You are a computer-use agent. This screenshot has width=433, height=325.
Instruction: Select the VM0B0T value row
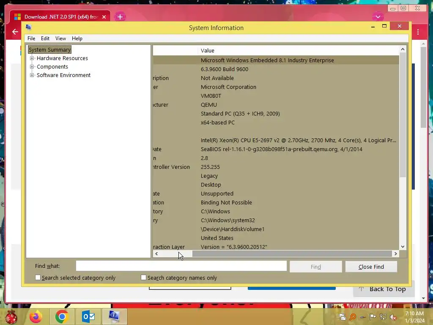pos(276,96)
